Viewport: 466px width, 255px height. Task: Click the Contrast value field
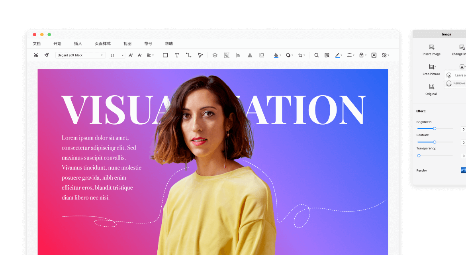point(463,143)
